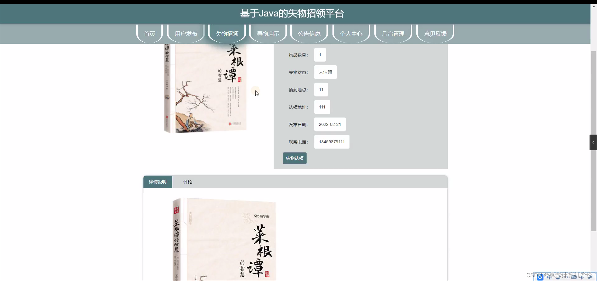Click the 联系电话 value 13459879111
Image resolution: width=597 pixels, height=281 pixels.
click(x=332, y=142)
